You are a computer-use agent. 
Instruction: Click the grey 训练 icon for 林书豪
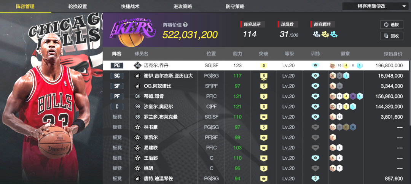click(315, 127)
